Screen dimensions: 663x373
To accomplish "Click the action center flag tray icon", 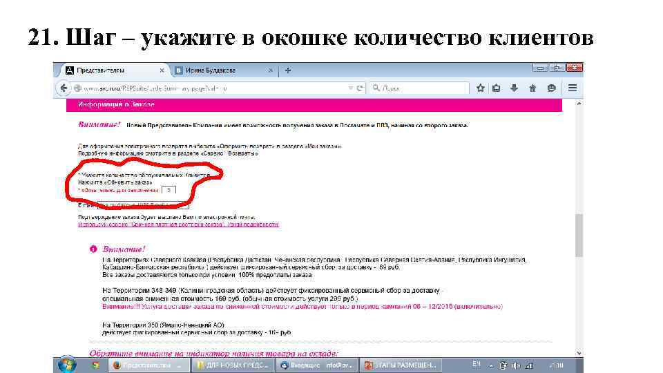I will click(503, 365).
